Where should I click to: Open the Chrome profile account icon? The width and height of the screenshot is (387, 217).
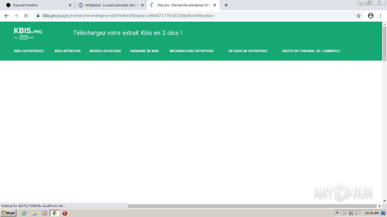click(371, 16)
